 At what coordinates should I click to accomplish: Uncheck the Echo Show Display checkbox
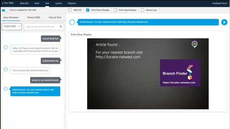point(88,10)
